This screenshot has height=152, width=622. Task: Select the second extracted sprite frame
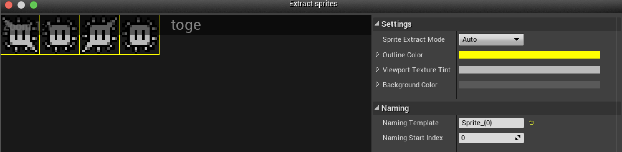coord(60,35)
